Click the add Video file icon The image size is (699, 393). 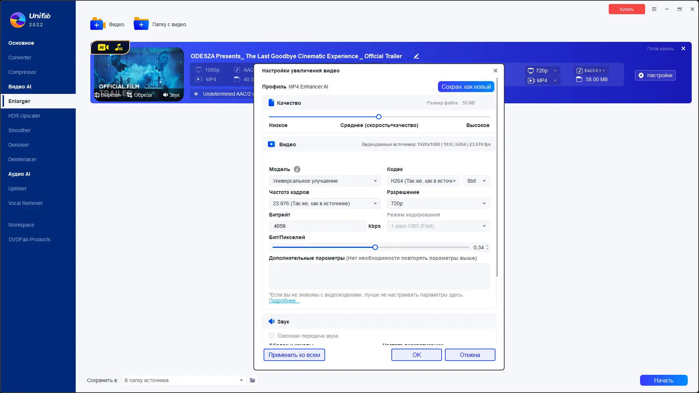(x=98, y=24)
